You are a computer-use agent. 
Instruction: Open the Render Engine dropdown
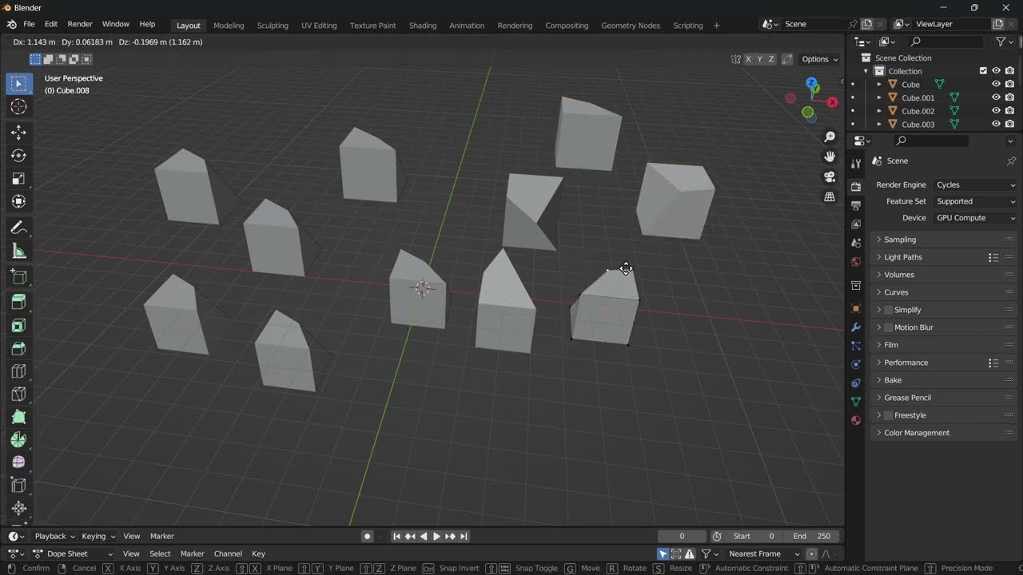974,184
